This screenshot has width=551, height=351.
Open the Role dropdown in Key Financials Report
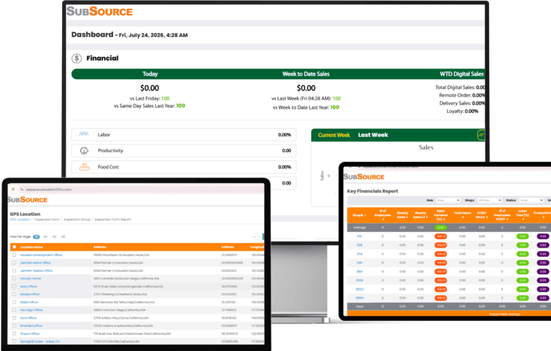(x=448, y=200)
